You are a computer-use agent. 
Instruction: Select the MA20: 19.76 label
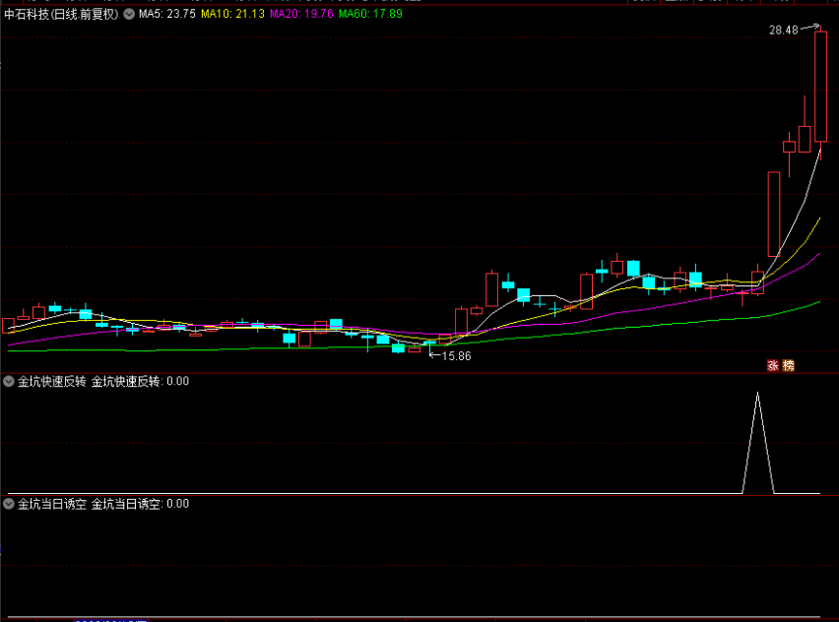point(301,14)
